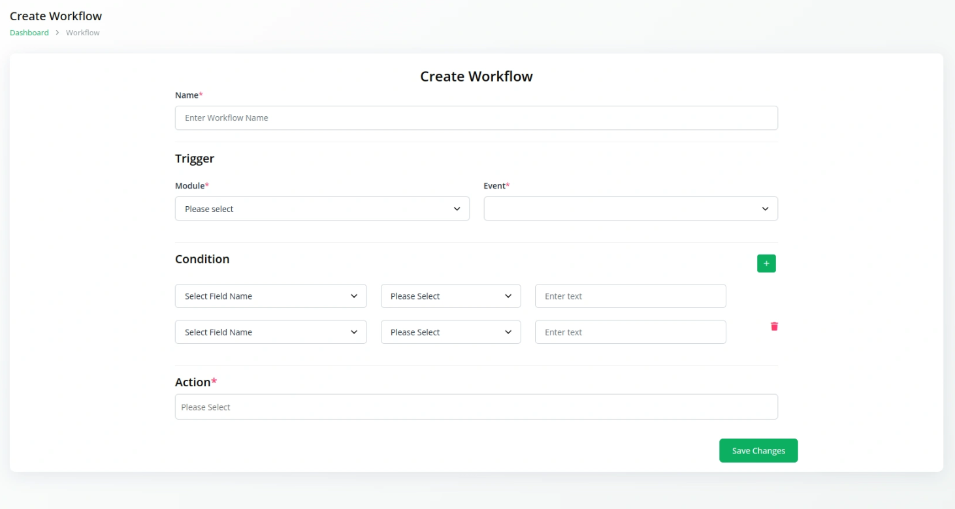This screenshot has width=955, height=509.
Task: Open second Select Field Name dropdown
Action: pyautogui.click(x=270, y=332)
